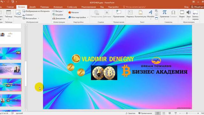Insert pictures with the Рисунки button
This screenshot has height=115, width=204.
pyautogui.click(x=18, y=14)
